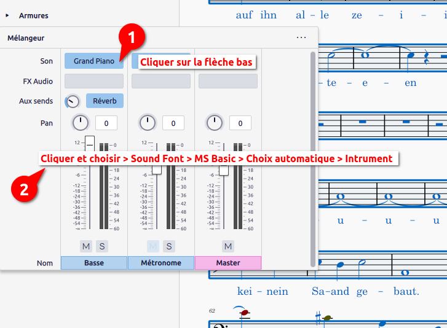The width and height of the screenshot is (447, 328).
Task: Click the Aux sends level knob
Action: (x=73, y=101)
